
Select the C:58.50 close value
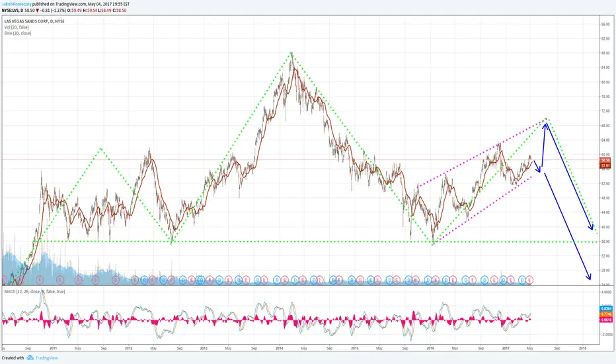(120, 10)
